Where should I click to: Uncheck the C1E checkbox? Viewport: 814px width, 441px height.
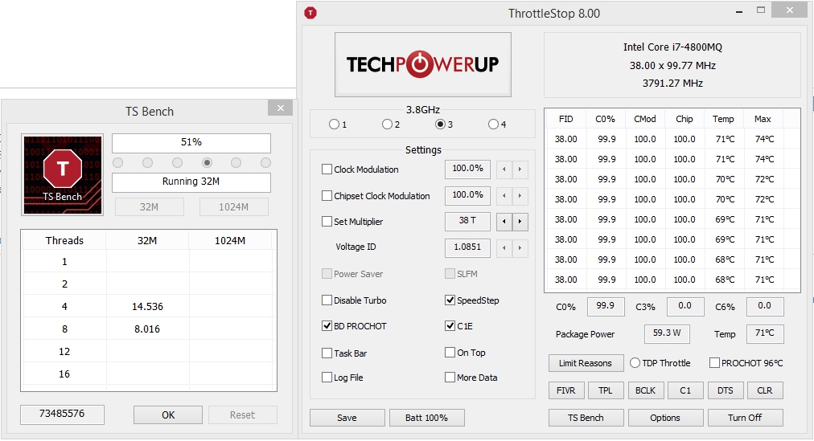coord(450,326)
